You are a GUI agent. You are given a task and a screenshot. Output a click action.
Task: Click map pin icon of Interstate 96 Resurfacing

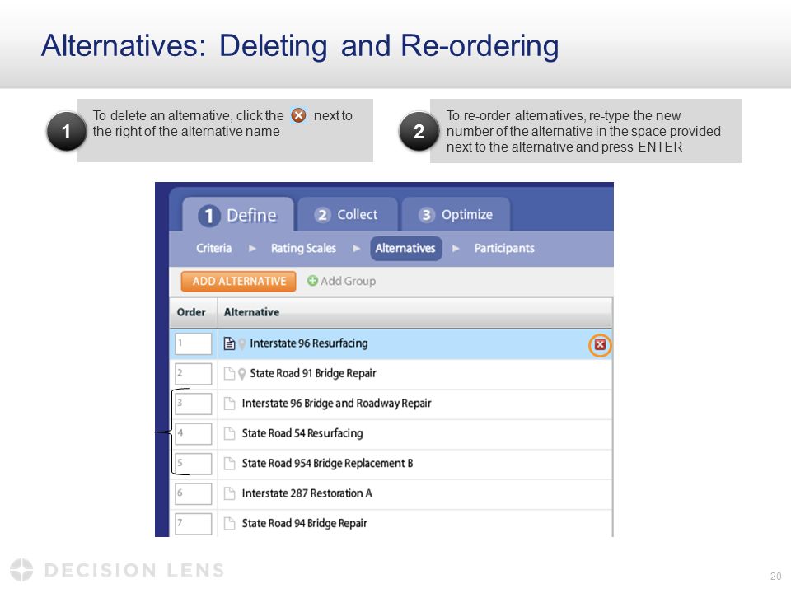coord(242,344)
